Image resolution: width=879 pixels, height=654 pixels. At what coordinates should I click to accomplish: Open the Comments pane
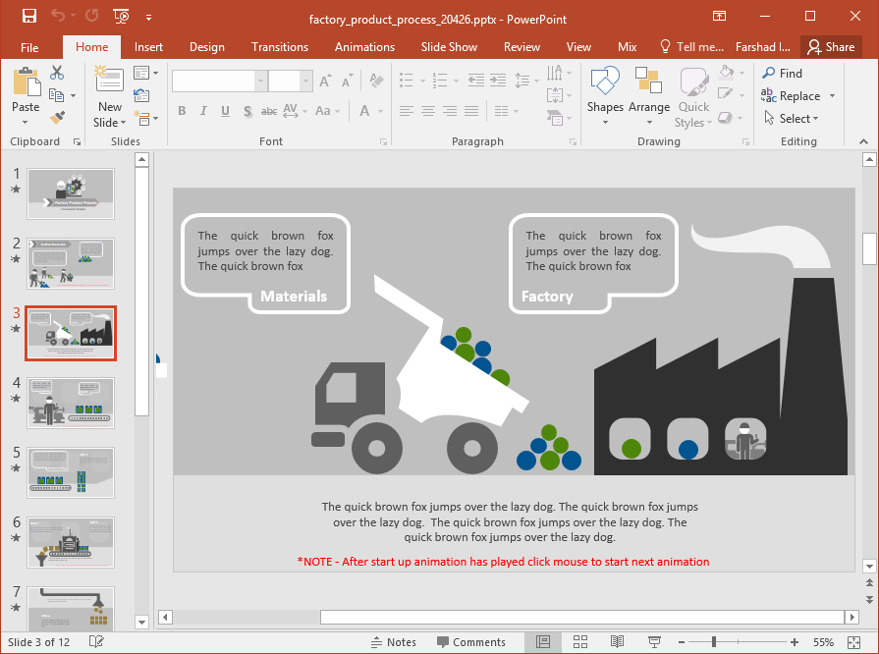coord(472,641)
